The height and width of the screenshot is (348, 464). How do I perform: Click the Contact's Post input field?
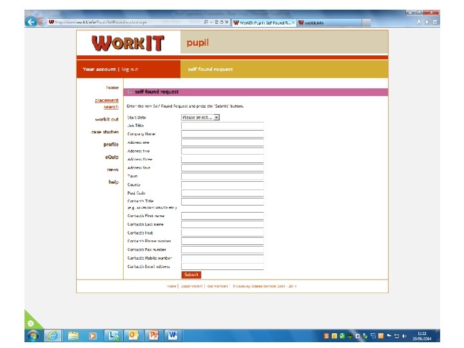pos(222,233)
